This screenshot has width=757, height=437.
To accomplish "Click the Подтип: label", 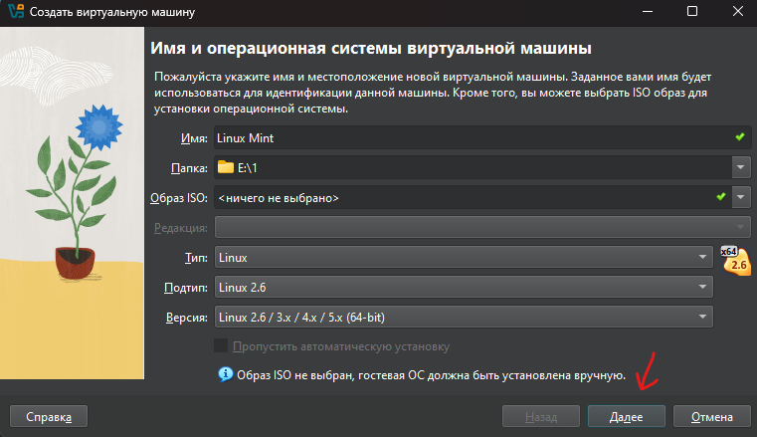I will point(186,288).
